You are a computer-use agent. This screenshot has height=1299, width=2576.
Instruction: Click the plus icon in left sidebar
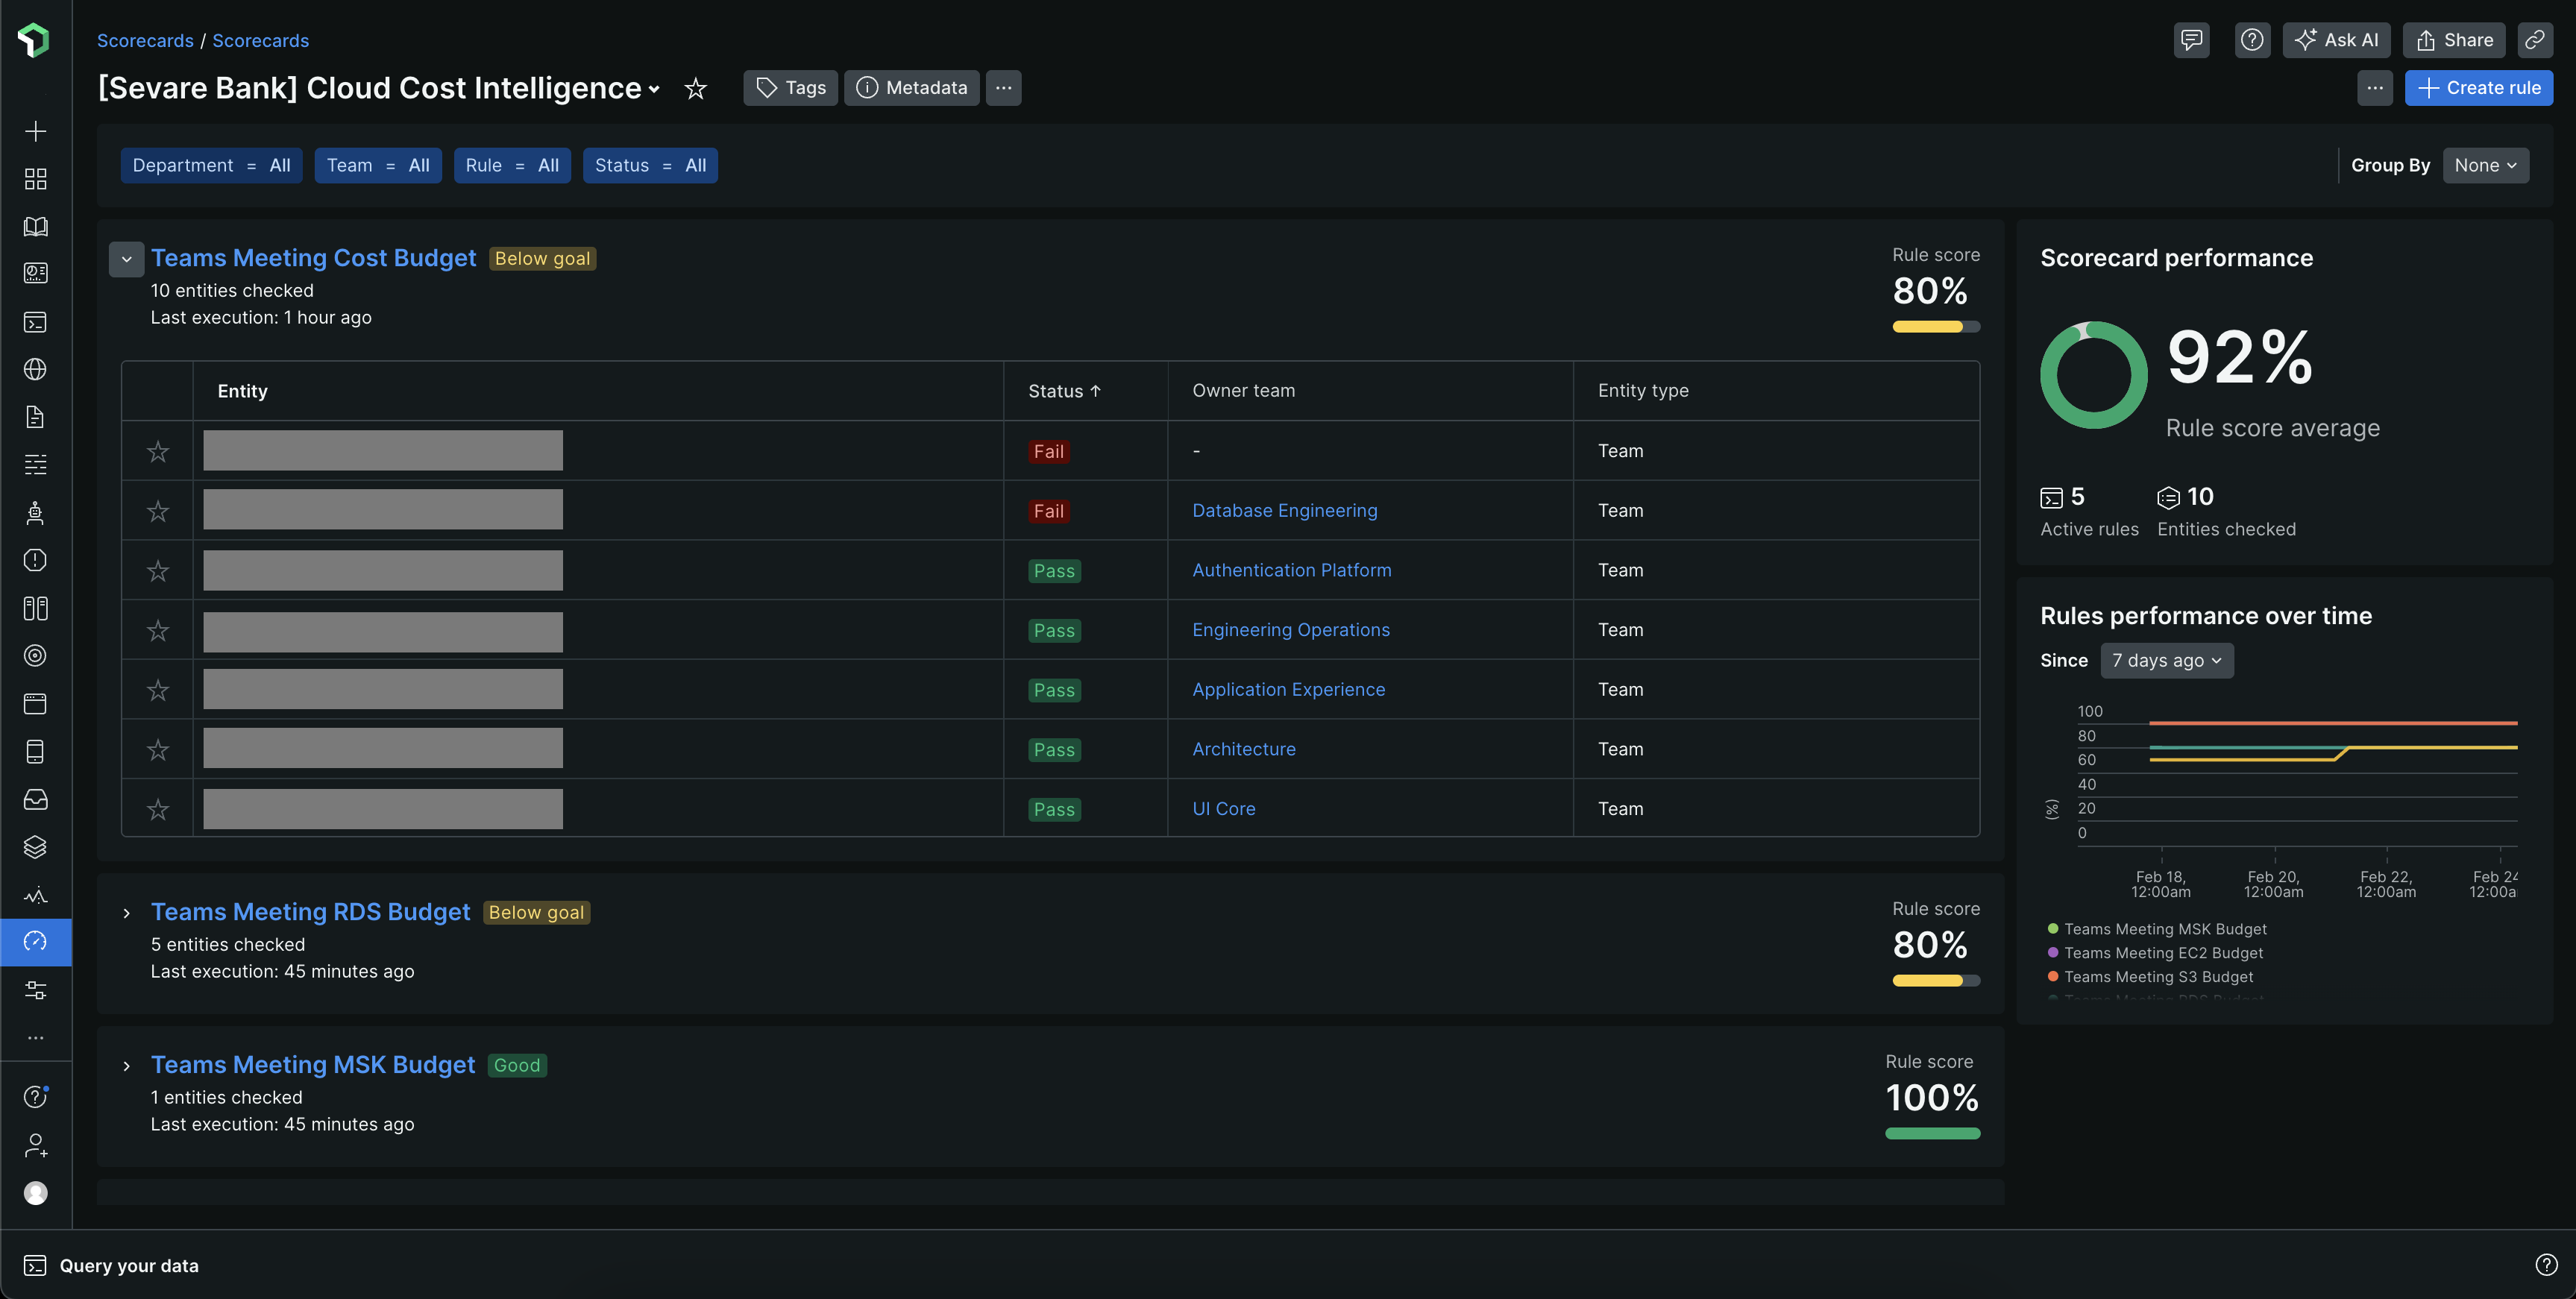35,131
